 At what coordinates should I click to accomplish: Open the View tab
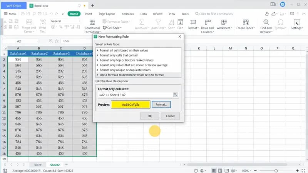click(172, 14)
